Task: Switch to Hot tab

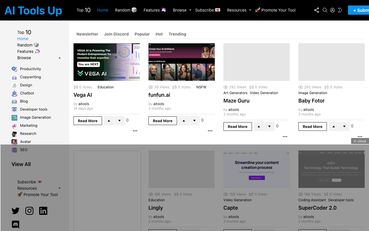Action: point(159,34)
